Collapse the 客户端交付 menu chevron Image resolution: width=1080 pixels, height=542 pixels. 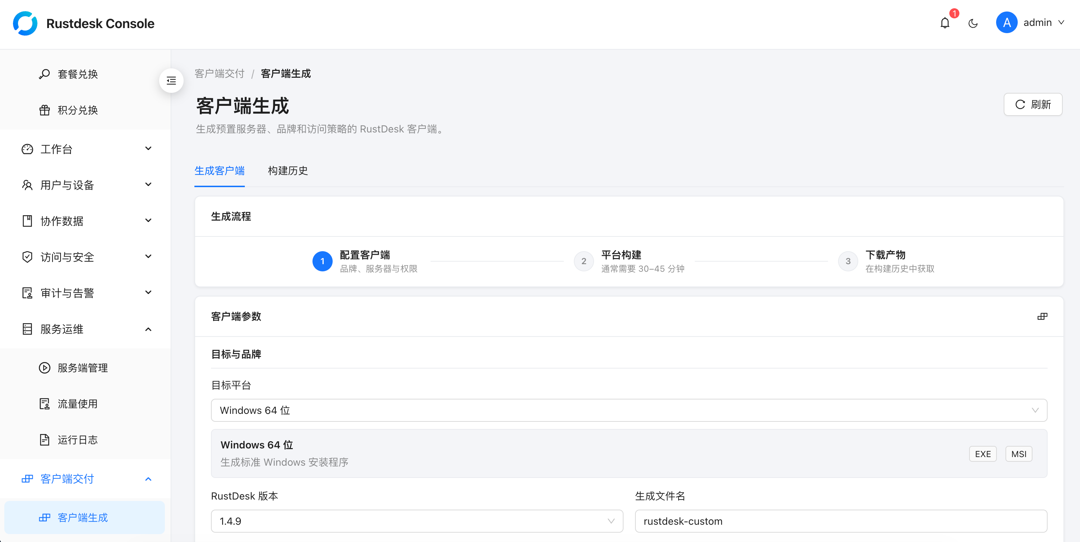point(148,479)
